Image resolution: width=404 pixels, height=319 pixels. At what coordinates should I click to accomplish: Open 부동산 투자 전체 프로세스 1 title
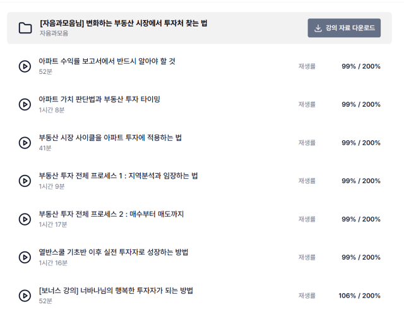click(x=118, y=176)
